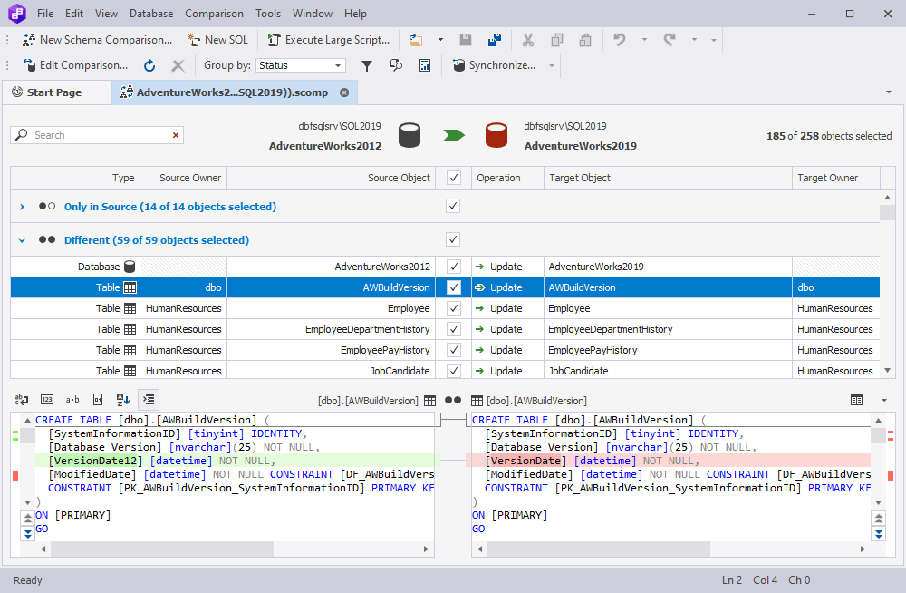Uncheck the EmployeeDepartmentHistory row checkbox

click(x=454, y=329)
